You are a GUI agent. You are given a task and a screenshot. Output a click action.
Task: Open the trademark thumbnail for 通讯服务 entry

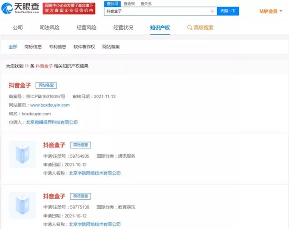pyautogui.click(x=22, y=154)
